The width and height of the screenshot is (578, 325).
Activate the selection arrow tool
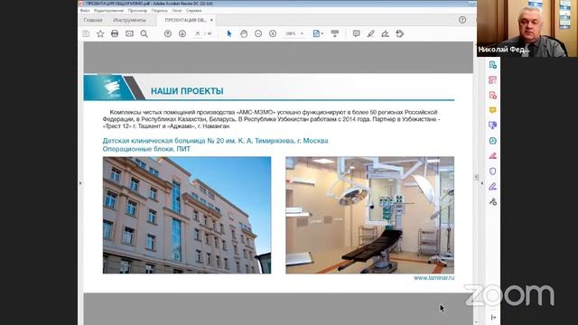click(x=229, y=33)
